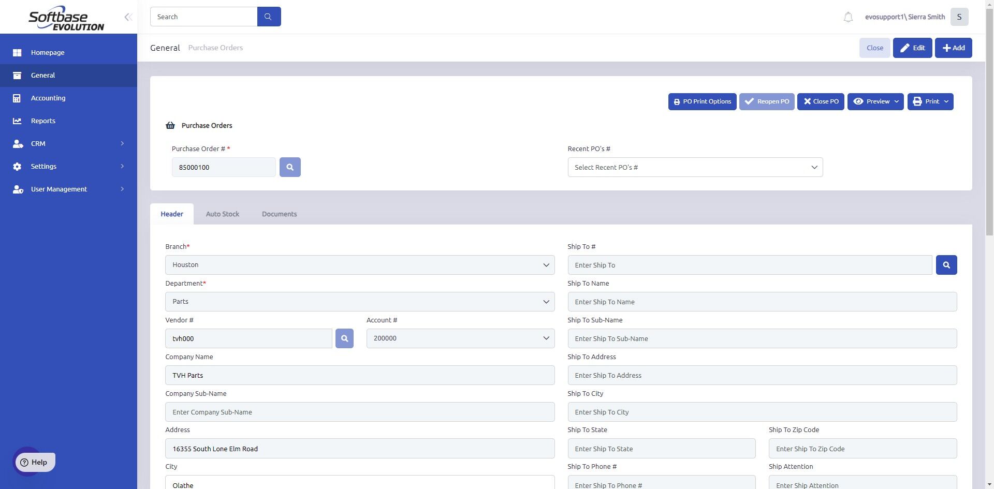The width and height of the screenshot is (994, 489).
Task: Open the Vendor # lookup search icon
Action: point(344,338)
